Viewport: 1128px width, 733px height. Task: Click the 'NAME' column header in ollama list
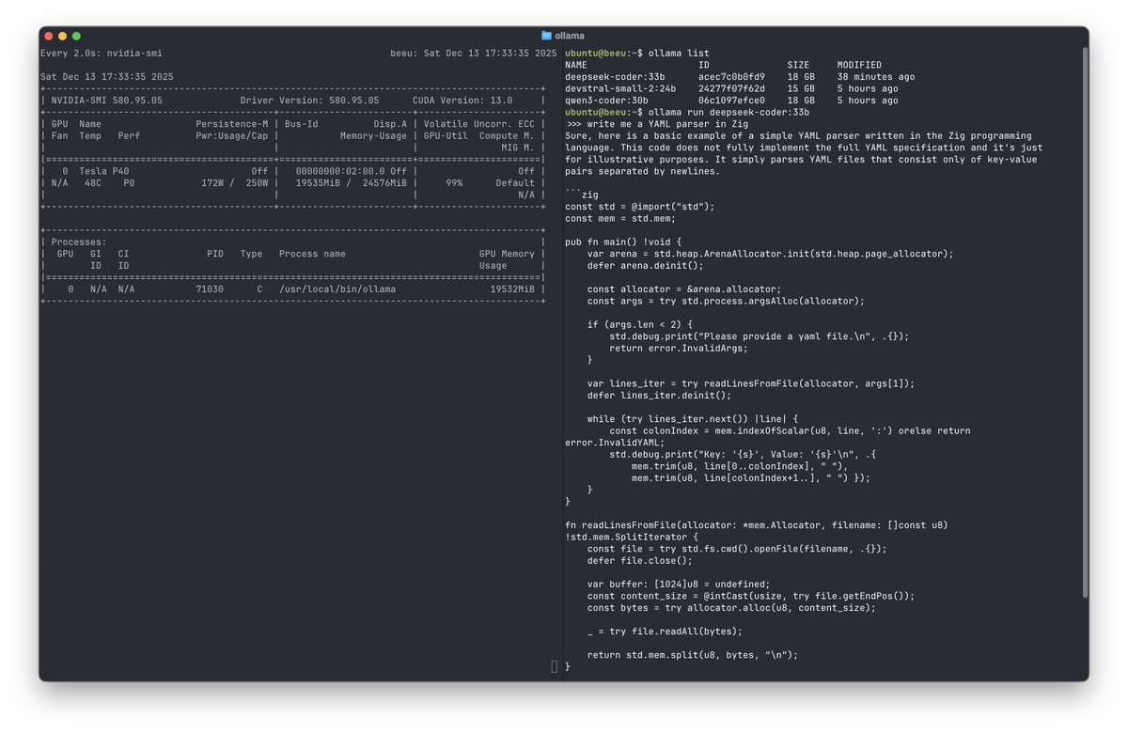point(576,66)
